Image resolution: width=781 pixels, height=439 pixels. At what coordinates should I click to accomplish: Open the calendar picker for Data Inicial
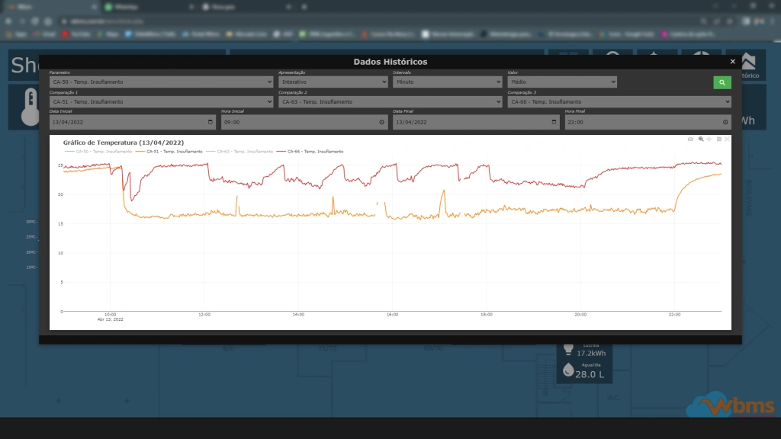coord(211,122)
